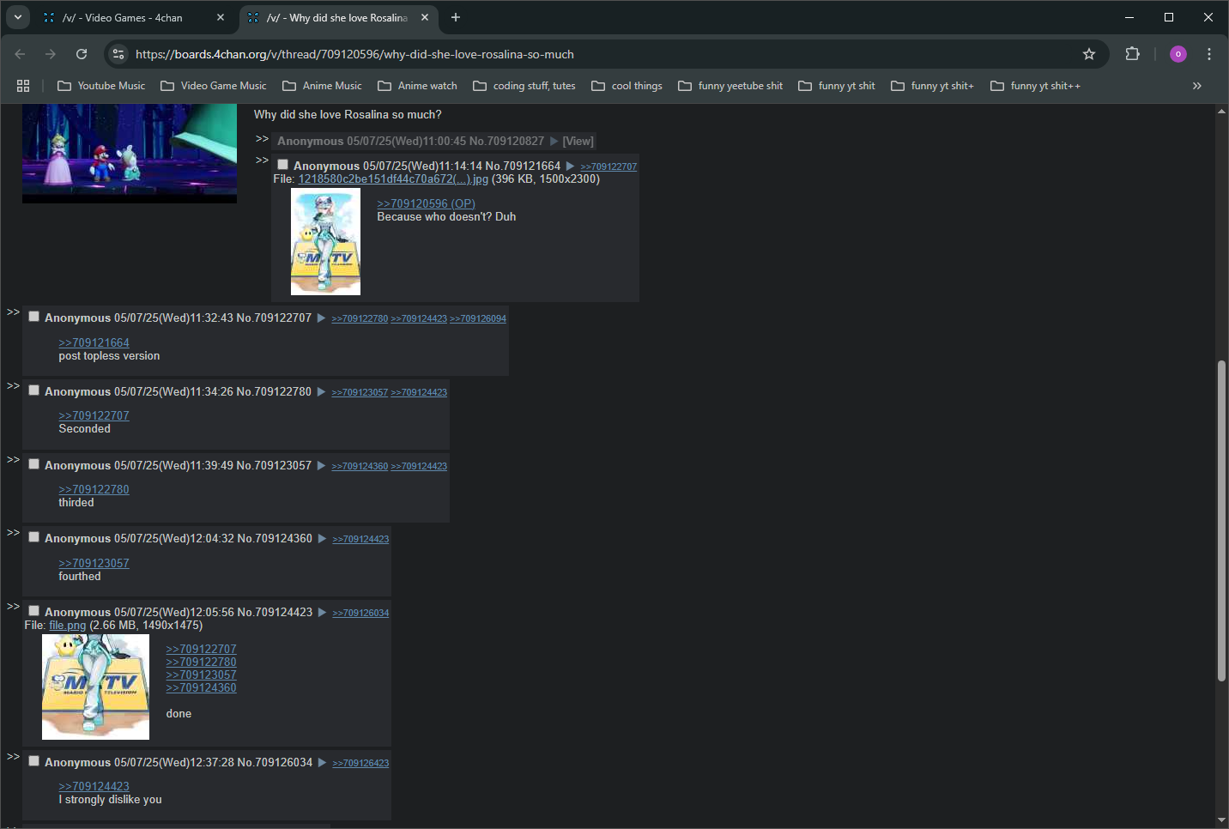Check the box for post No.709123057
Screen dimensions: 1229x829
tap(33, 464)
